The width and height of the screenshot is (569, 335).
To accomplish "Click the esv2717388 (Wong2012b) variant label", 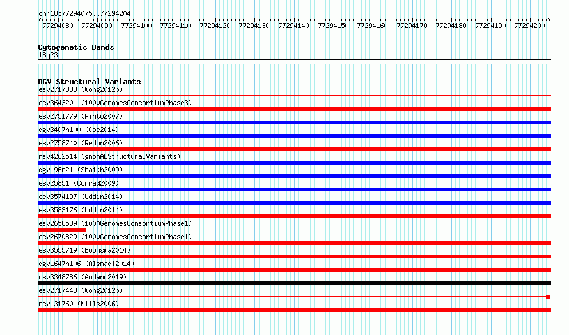I will [81, 89].
